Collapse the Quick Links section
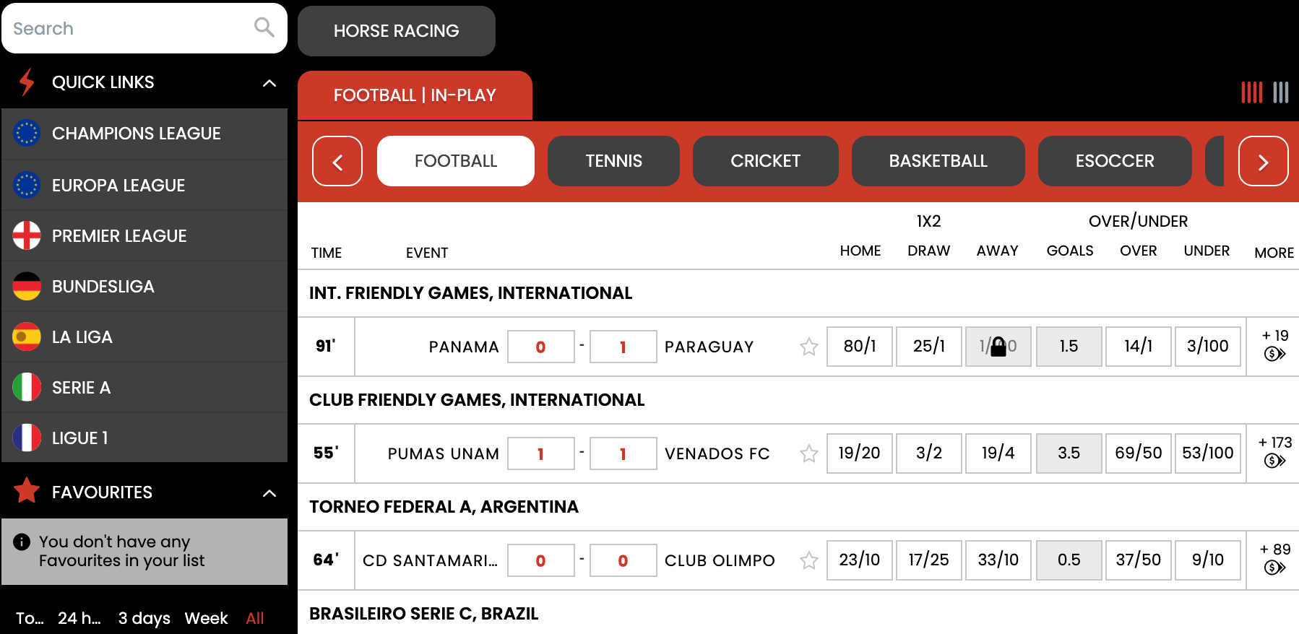The width and height of the screenshot is (1299, 634). pyautogui.click(x=269, y=82)
